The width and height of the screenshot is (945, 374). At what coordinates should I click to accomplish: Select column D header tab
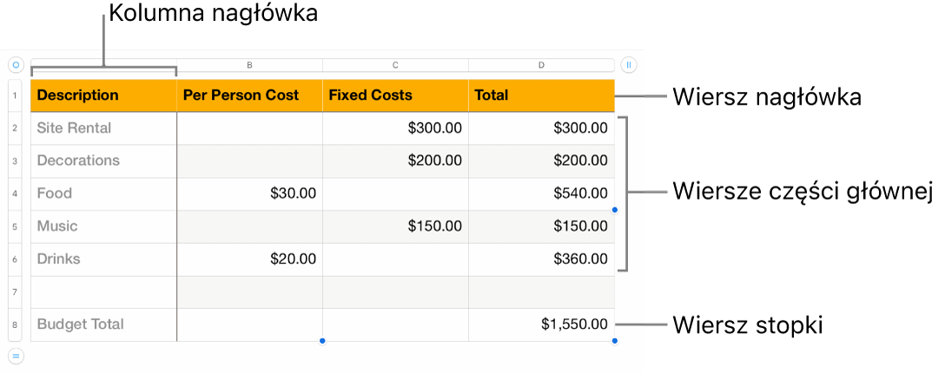pos(541,65)
